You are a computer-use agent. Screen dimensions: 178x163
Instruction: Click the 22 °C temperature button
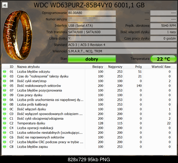pyautogui.click(x=163, y=59)
